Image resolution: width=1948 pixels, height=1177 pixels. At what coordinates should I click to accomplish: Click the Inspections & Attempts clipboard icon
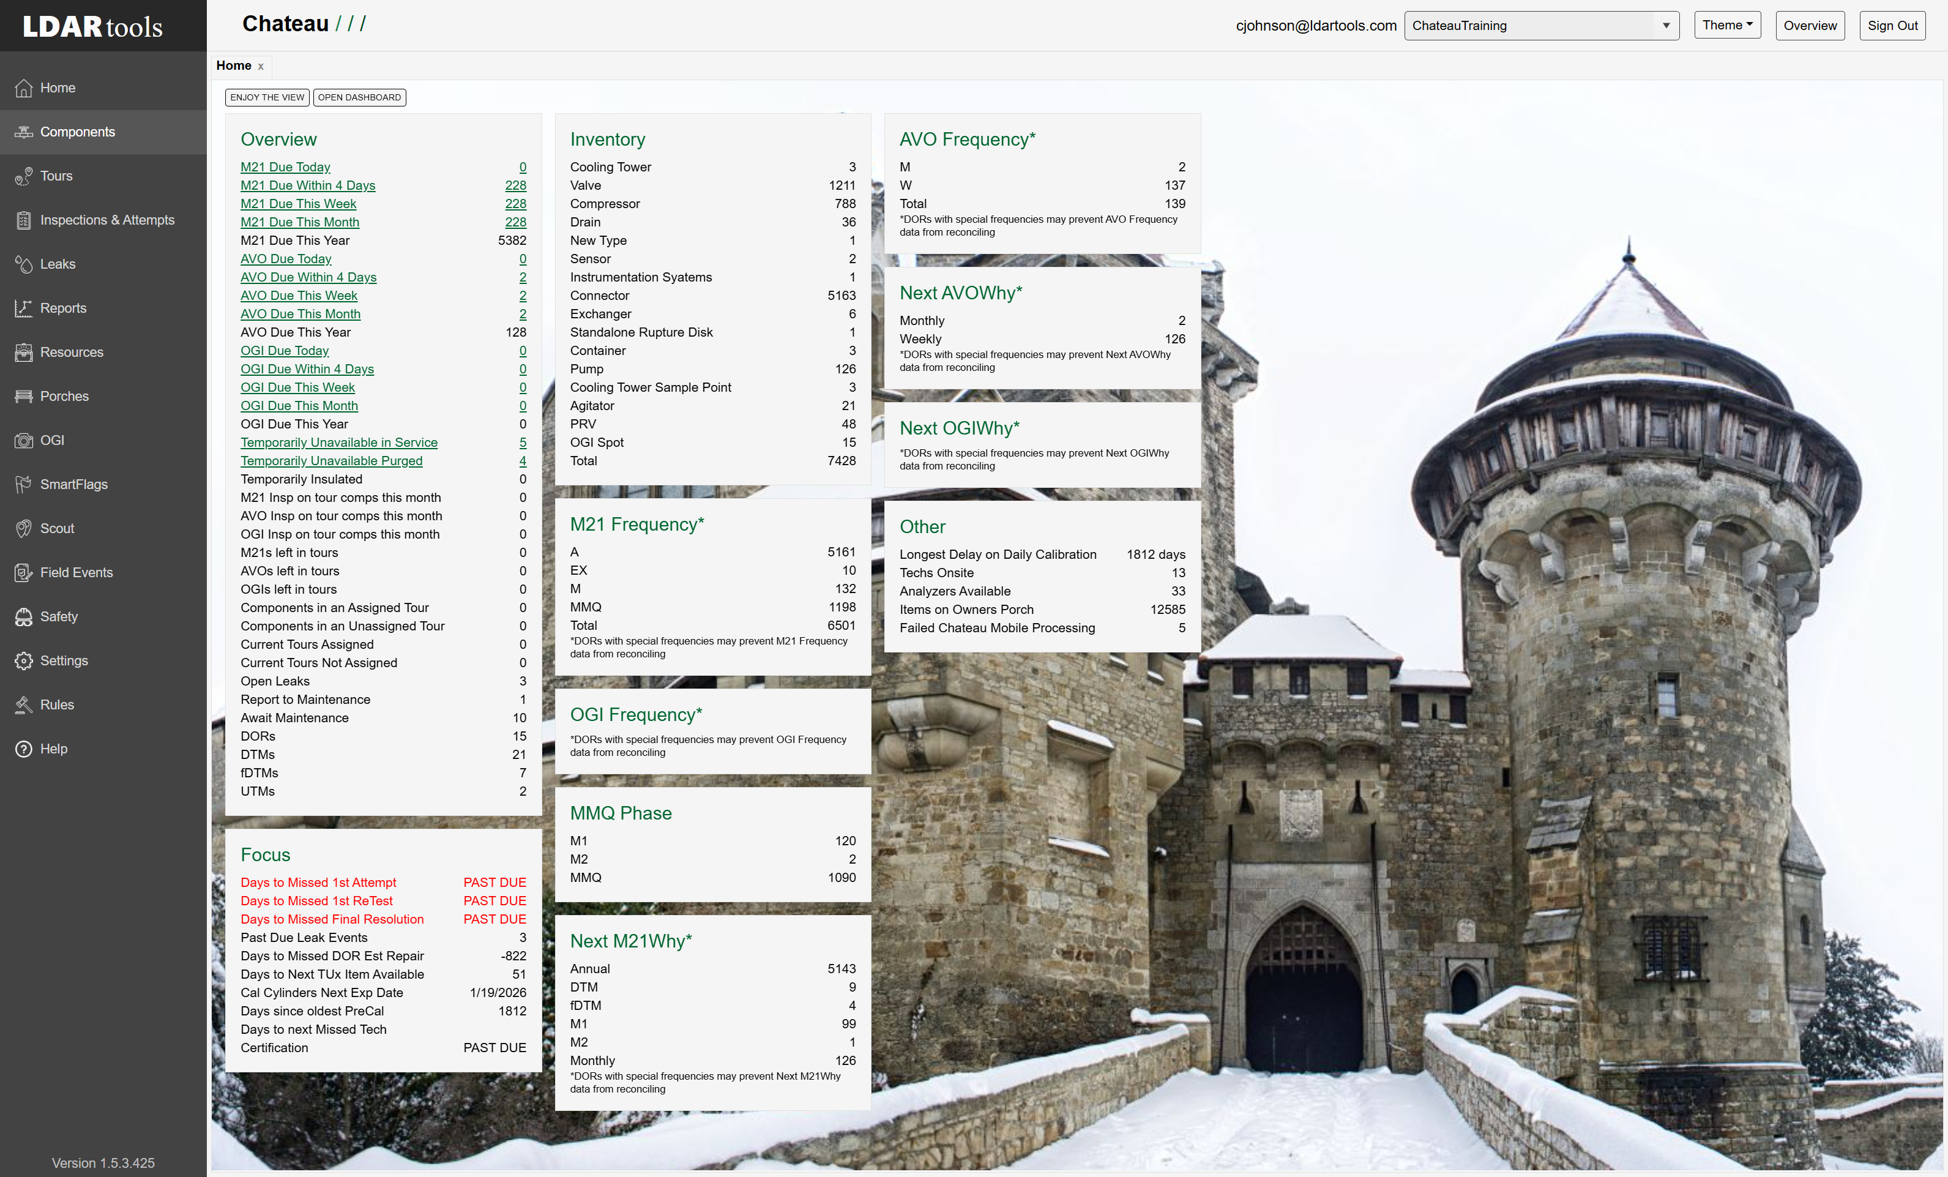pyautogui.click(x=24, y=220)
